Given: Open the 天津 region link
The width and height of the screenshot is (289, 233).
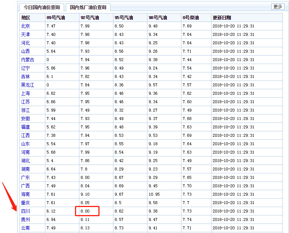Looking at the screenshot, I should click(x=26, y=34).
